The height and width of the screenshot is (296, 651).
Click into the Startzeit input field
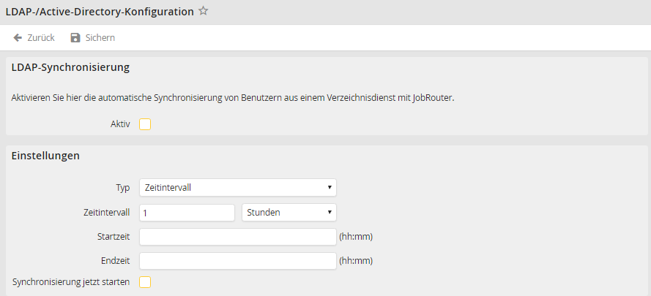pyautogui.click(x=237, y=237)
